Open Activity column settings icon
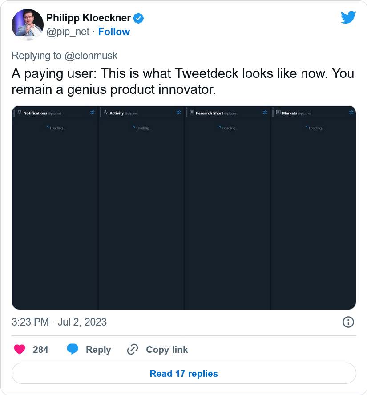This screenshot has height=395, width=367. (178, 113)
